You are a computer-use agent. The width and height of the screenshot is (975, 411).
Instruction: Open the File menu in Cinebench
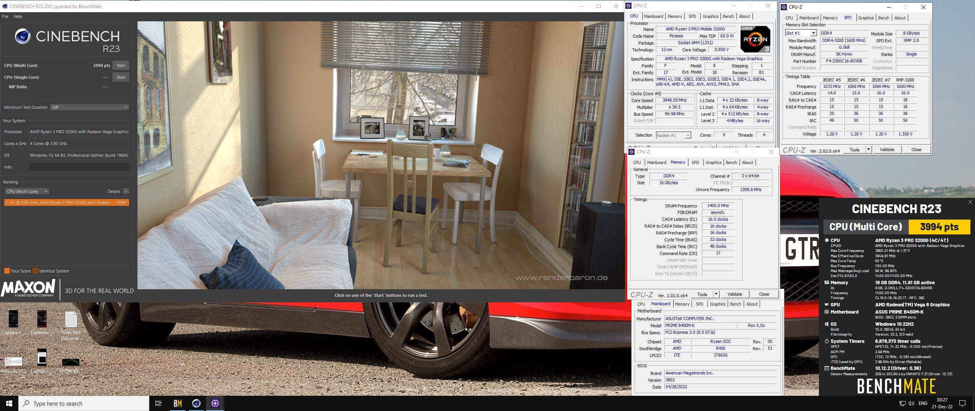pos(5,16)
